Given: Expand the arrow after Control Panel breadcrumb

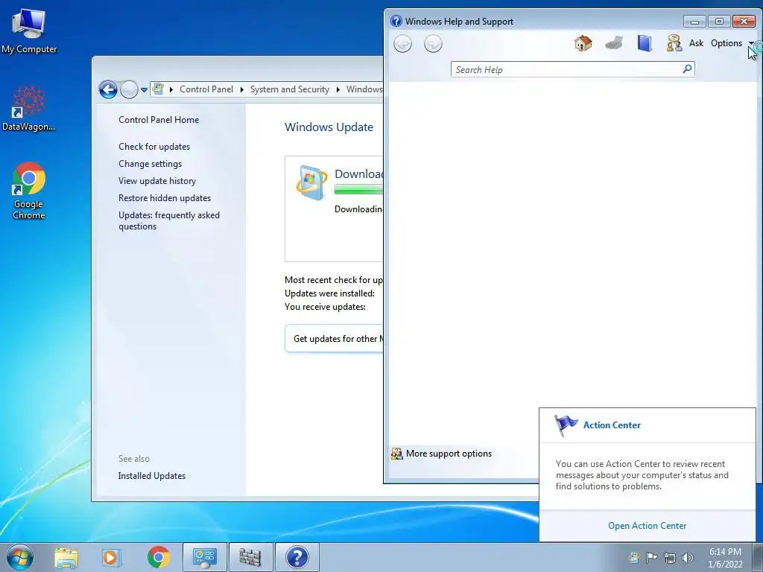Looking at the screenshot, I should click(x=242, y=89).
